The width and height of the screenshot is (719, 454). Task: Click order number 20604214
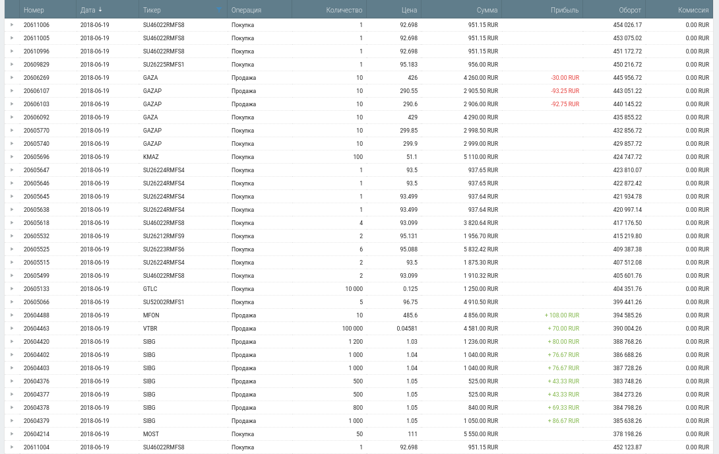pyautogui.click(x=37, y=434)
